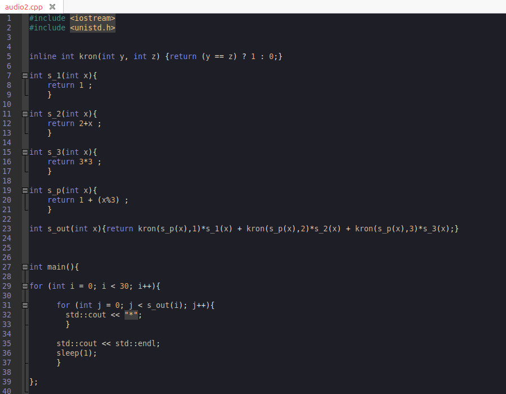Switch to the audio2.cpp tab
506x394 pixels.
[x=24, y=7]
